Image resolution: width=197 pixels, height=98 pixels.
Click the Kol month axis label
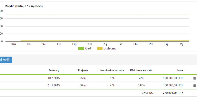(x=90, y=44)
